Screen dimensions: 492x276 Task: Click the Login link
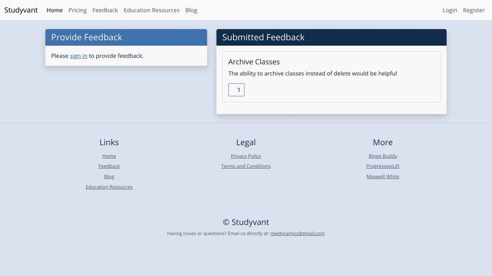tap(449, 10)
